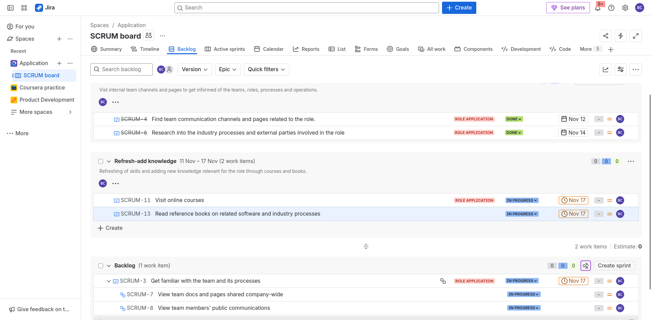Open the notifications bell
The image size is (651, 320).
tap(598, 8)
